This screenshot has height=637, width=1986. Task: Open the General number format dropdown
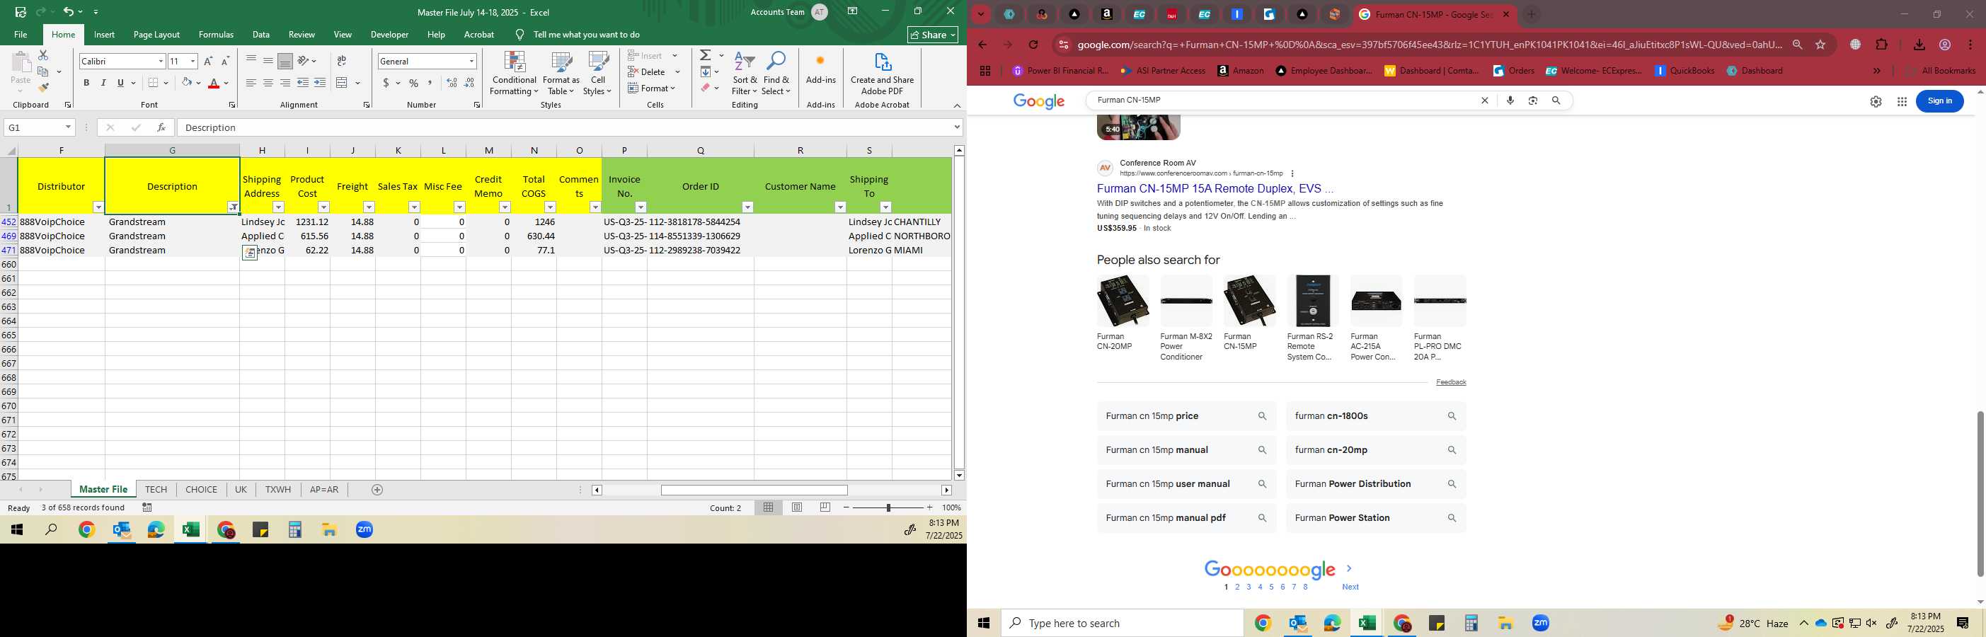coord(471,61)
